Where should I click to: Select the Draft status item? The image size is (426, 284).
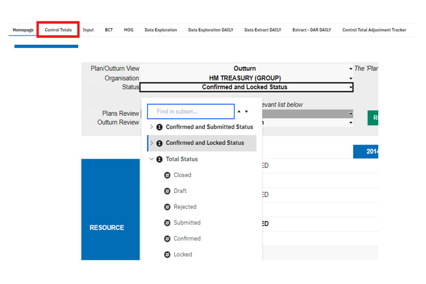(x=180, y=191)
